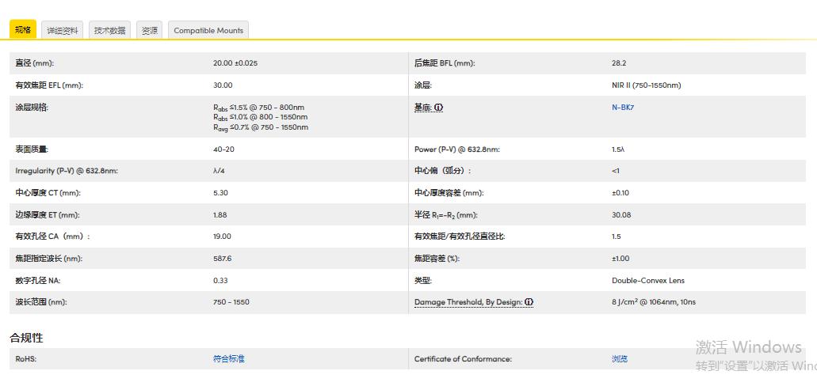Click the underlined 基底 label
This screenshot has height=386, width=817.
tap(423, 108)
